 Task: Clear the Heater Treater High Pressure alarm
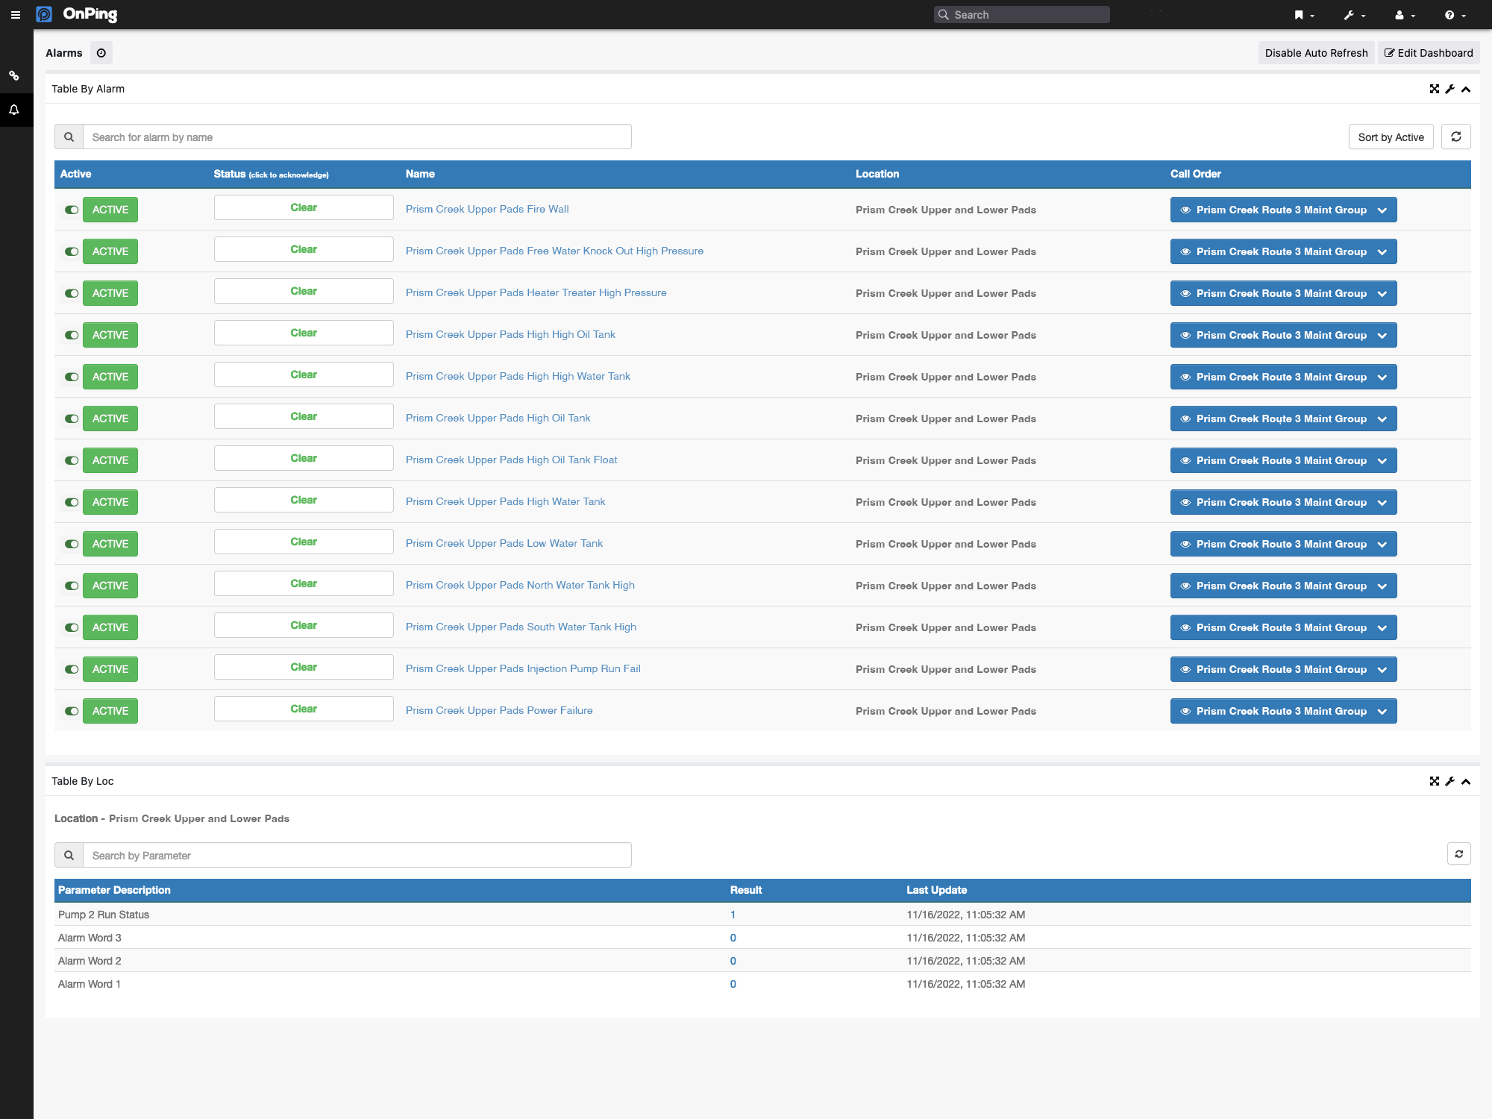[303, 291]
